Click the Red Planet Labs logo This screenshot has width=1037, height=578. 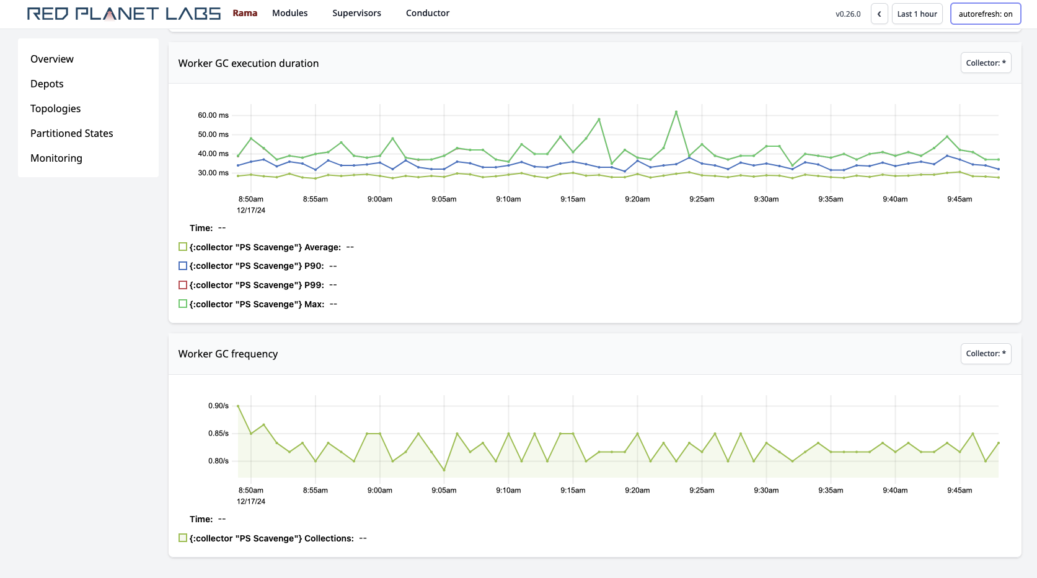(124, 14)
